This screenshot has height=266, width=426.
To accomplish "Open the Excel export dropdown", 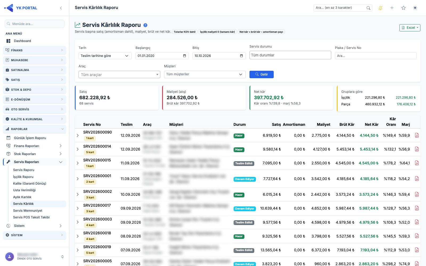I will [x=410, y=28].
